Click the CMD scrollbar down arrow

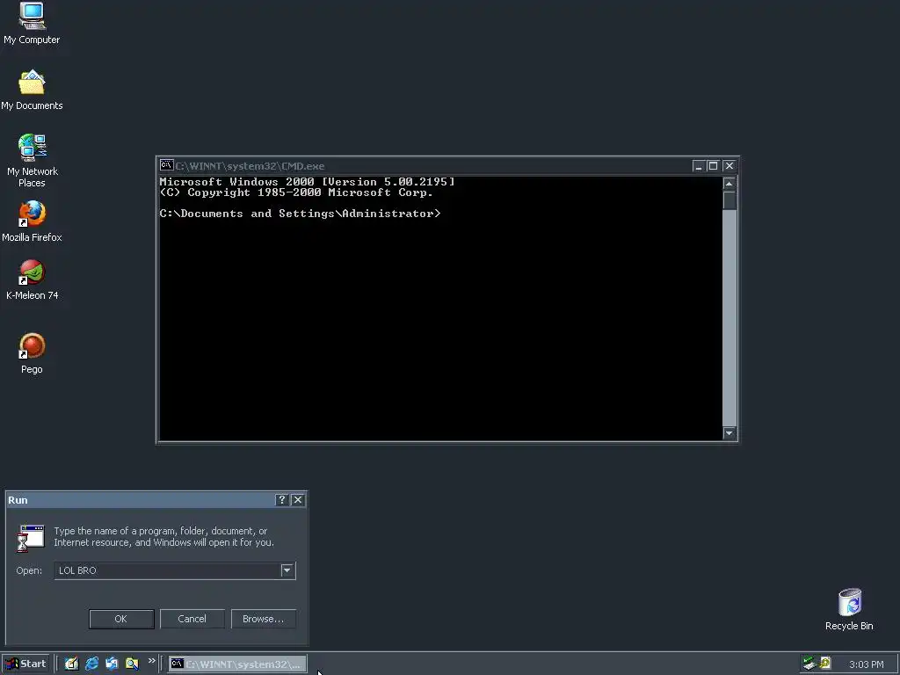(729, 433)
